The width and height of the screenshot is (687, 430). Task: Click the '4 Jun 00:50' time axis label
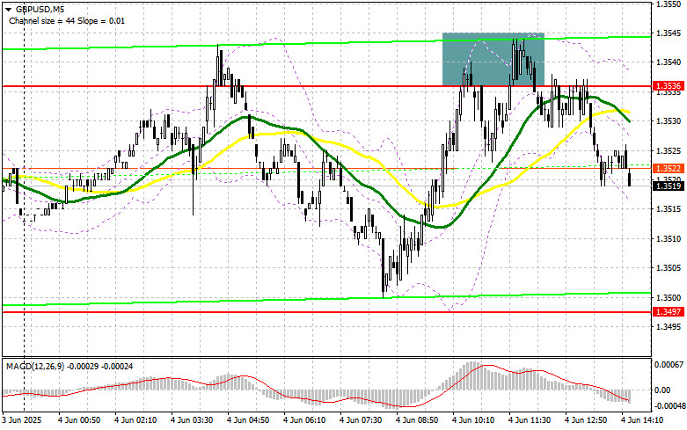point(79,420)
